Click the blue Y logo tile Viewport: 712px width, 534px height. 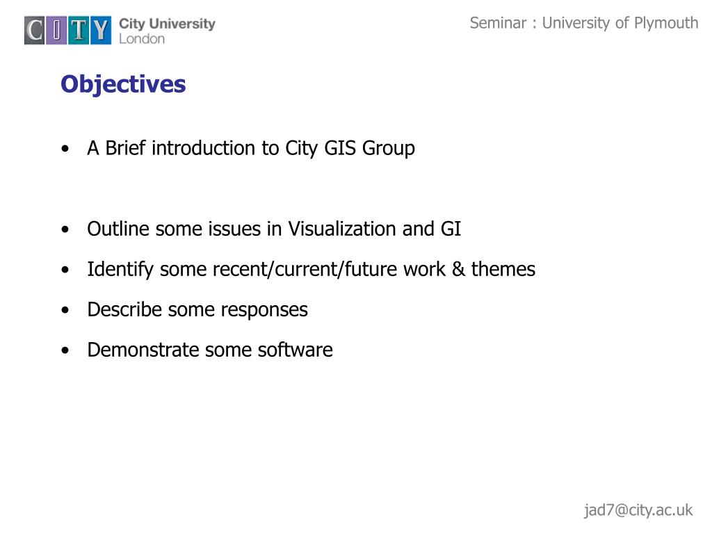tap(100, 31)
